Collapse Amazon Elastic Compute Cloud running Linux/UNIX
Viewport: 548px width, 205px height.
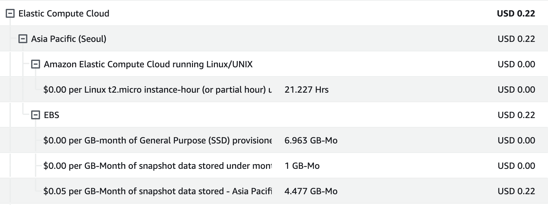tap(35, 64)
